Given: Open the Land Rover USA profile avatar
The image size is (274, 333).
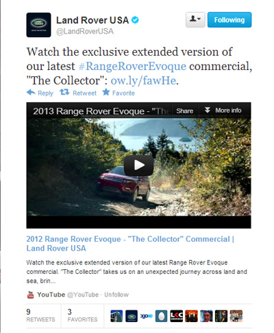Looking at the screenshot, I should (38, 25).
